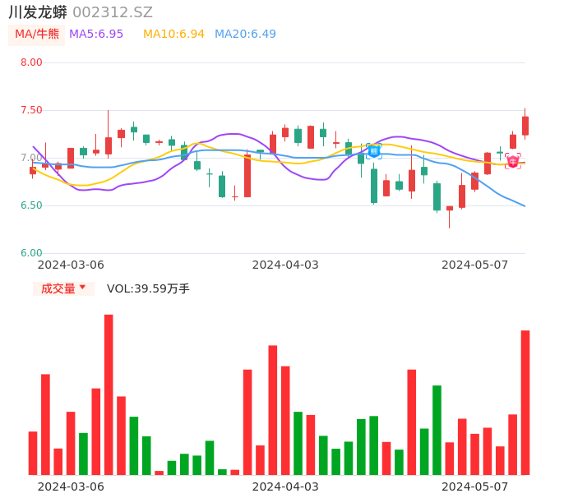The image size is (564, 498).
Task: Toggle the MA5 purple line indicator
Action: point(96,34)
